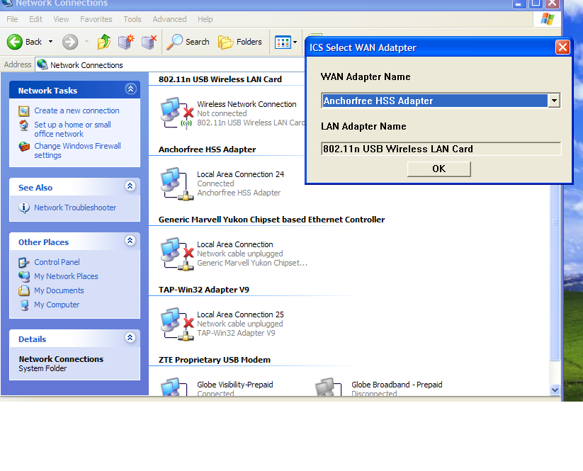The height and width of the screenshot is (471, 583).
Task: Click the TAP-Win32 Adapter V9 group header
Action: point(204,290)
